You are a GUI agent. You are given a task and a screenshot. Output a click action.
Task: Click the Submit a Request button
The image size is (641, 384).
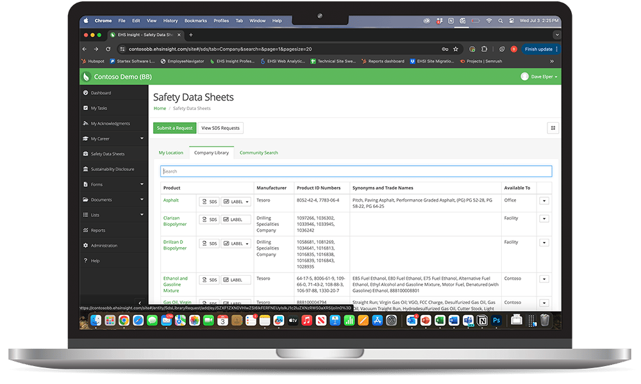tap(174, 128)
